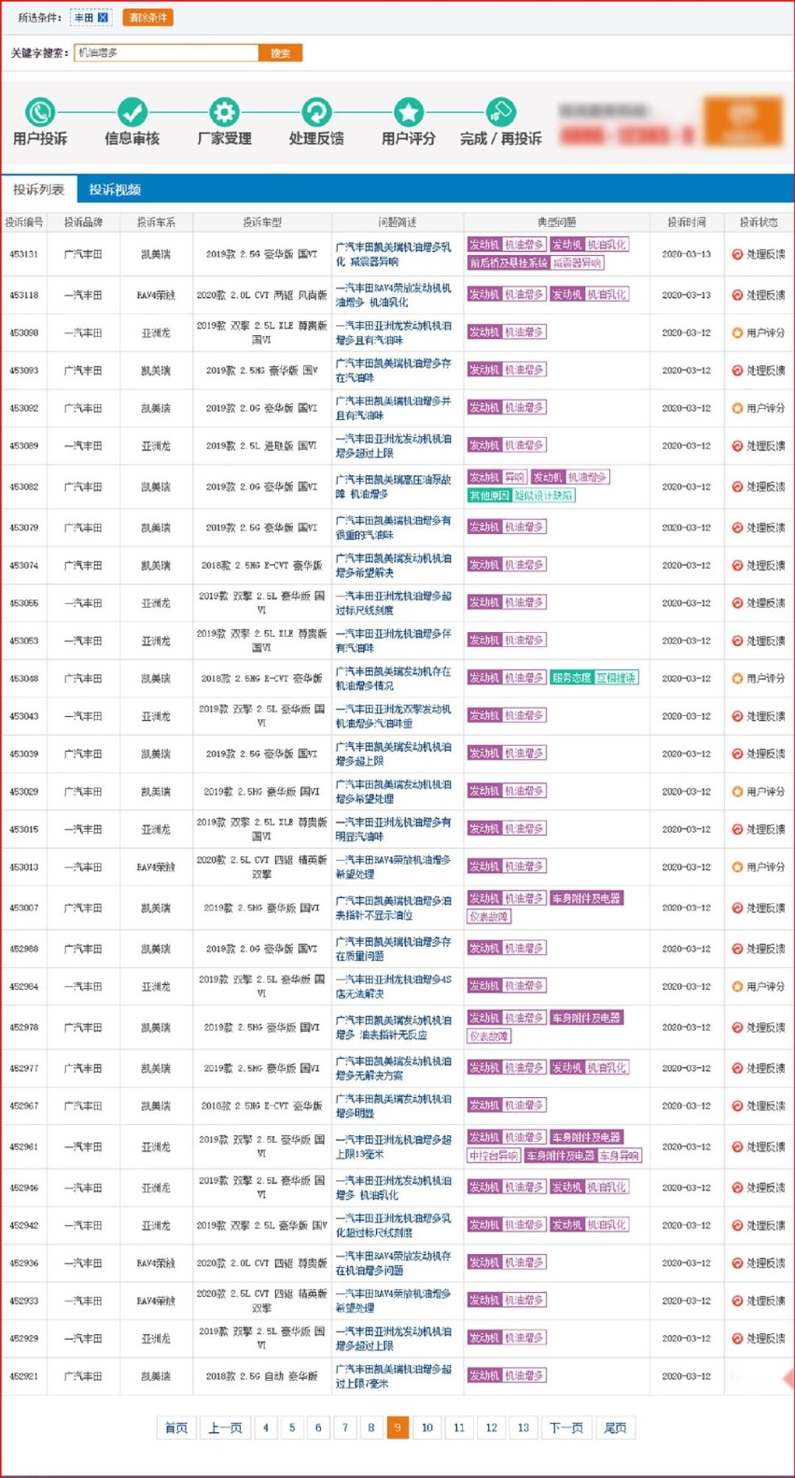795x1478 pixels.
Task: Click the 投诉时间 column header
Action: pos(687,222)
